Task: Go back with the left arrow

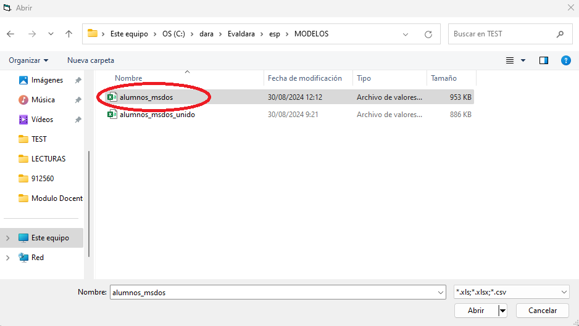Action: tap(10, 34)
